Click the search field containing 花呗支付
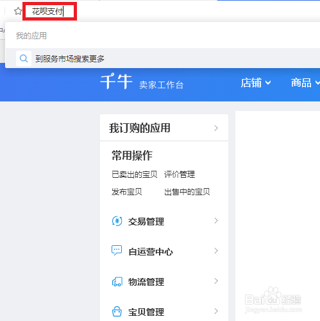This screenshot has width=320, height=321. (x=49, y=12)
